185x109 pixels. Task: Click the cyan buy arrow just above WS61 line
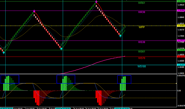click(x=61, y=49)
